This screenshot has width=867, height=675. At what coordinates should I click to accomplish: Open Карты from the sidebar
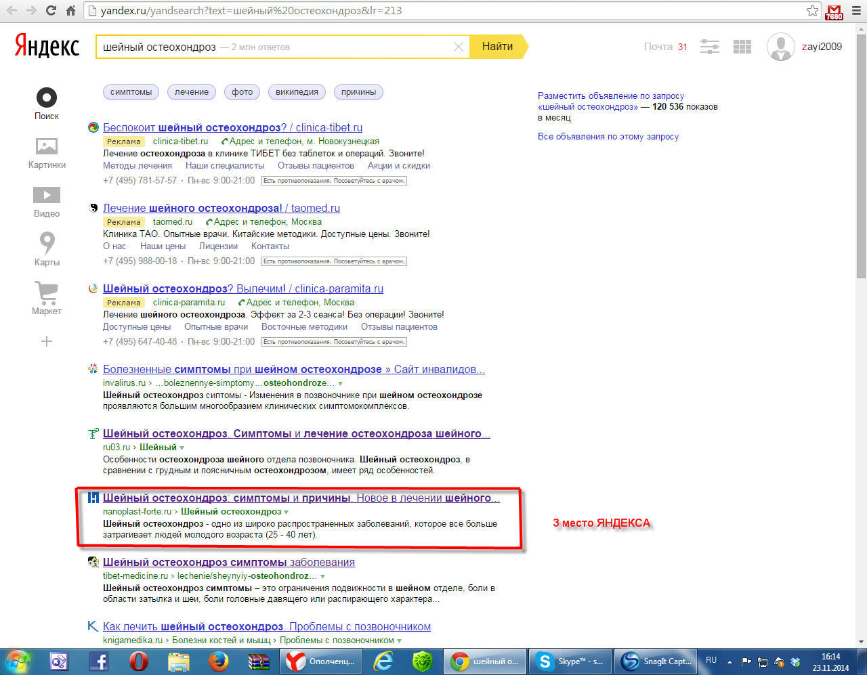tap(47, 249)
